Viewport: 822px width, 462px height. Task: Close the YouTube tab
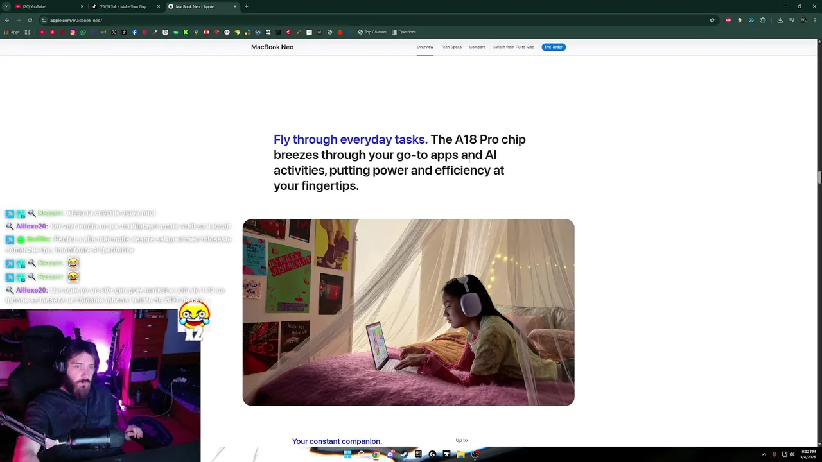[x=82, y=6]
